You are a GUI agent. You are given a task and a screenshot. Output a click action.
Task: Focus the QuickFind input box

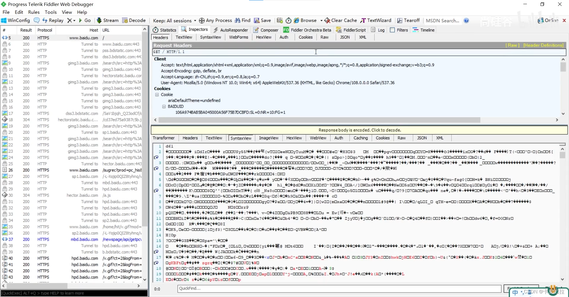click(x=340, y=288)
